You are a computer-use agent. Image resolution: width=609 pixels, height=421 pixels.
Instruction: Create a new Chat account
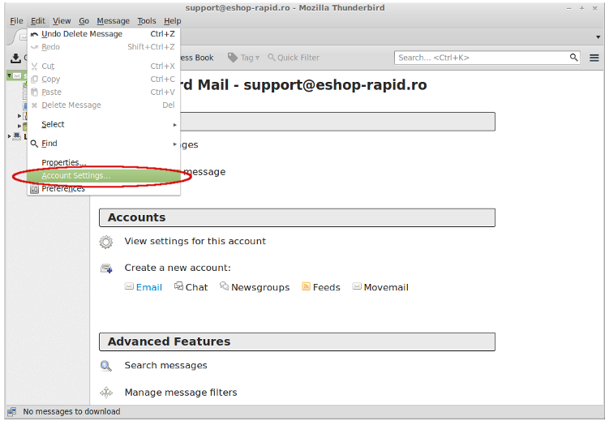(196, 287)
